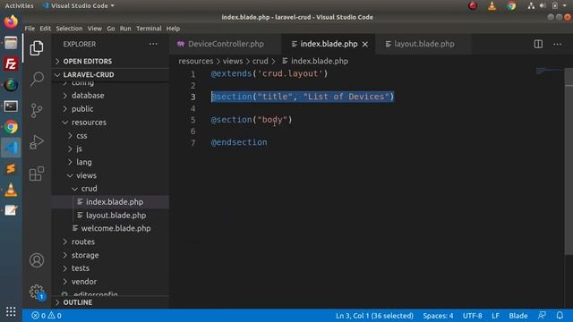Change the UTF-8 file encoding

tap(472, 316)
